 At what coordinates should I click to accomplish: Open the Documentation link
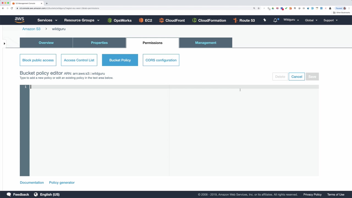(x=32, y=183)
